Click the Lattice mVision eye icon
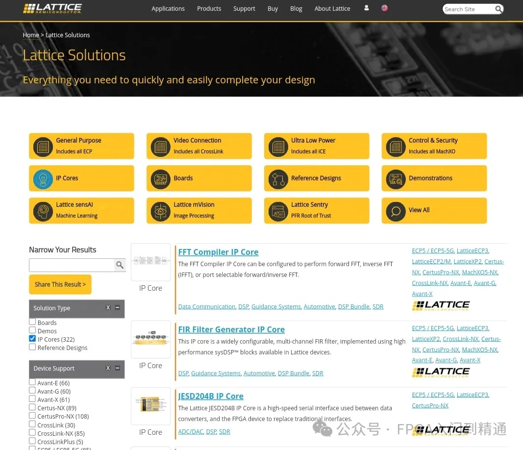 (x=160, y=211)
